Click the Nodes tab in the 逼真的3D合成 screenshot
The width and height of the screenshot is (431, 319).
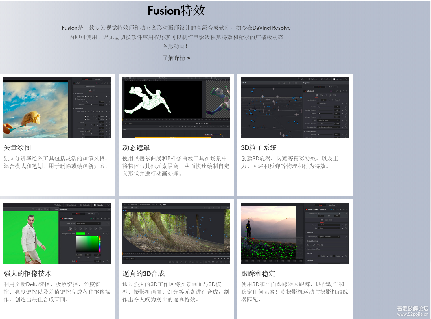(x=163, y=204)
